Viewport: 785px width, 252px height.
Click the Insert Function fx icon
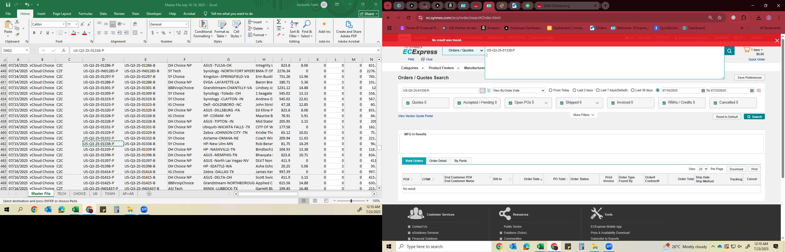64,50
